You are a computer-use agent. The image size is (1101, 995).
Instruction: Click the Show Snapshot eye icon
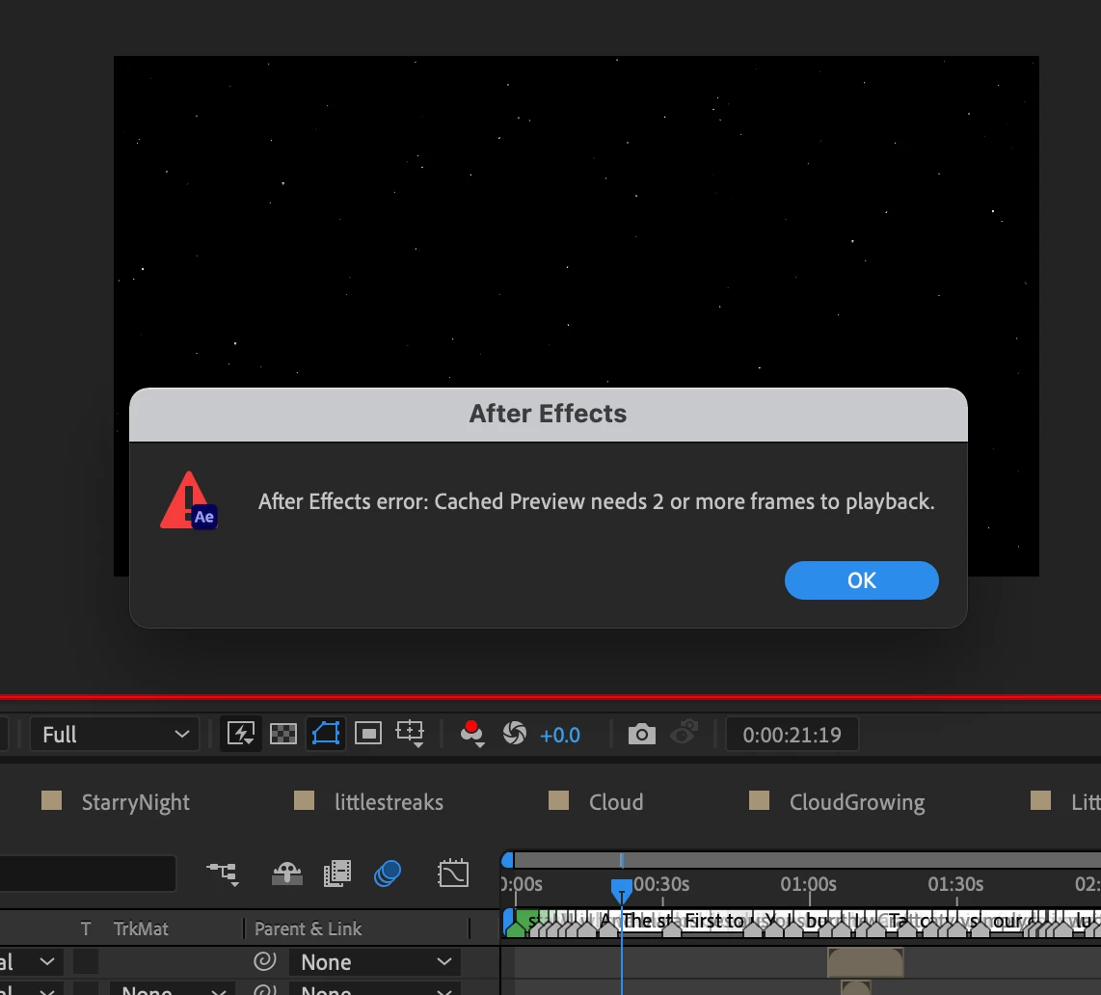coord(684,733)
